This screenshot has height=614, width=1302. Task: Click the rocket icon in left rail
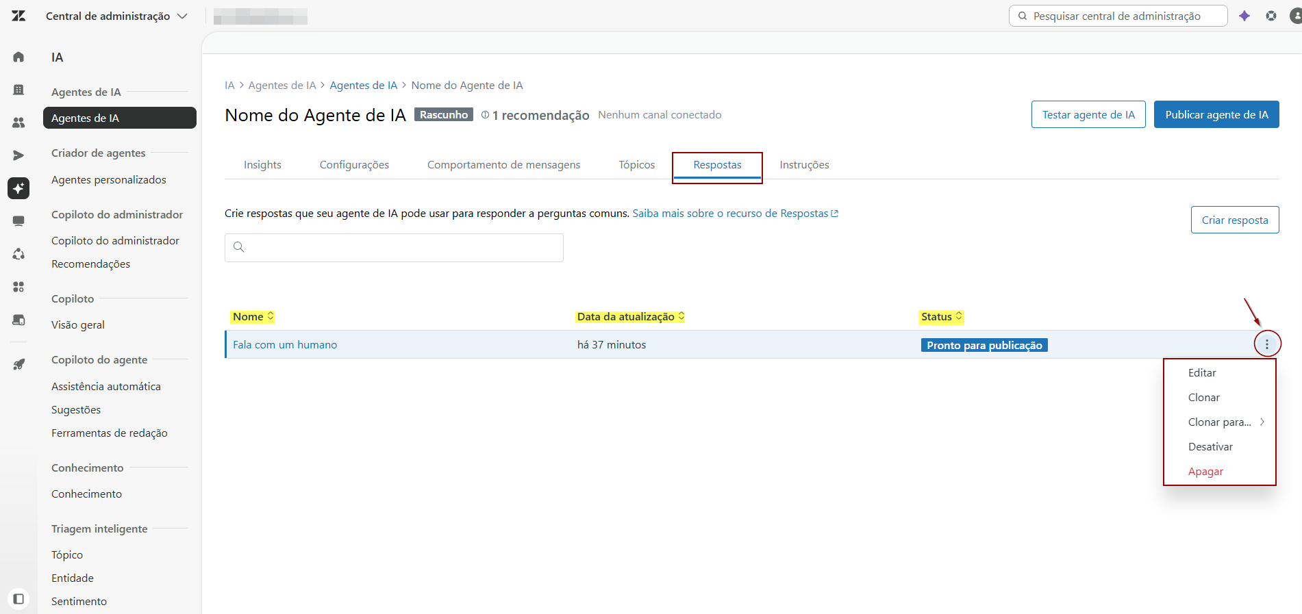coord(18,365)
